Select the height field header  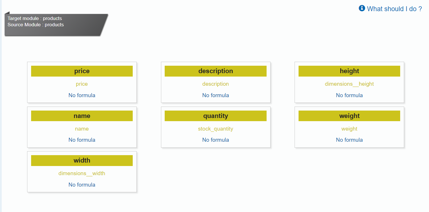pyautogui.click(x=349, y=71)
